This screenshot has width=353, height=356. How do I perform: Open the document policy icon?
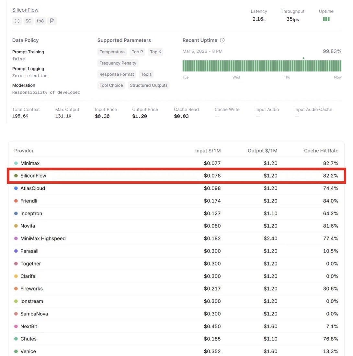52,21
